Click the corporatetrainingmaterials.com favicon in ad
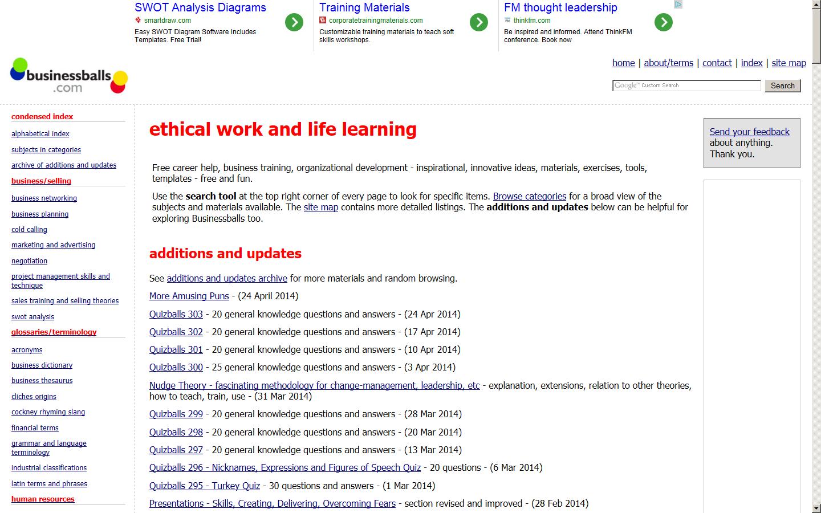Image resolution: width=821 pixels, height=513 pixels. click(323, 20)
